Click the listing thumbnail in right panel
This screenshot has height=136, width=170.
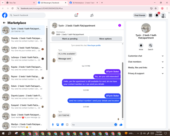(146, 28)
